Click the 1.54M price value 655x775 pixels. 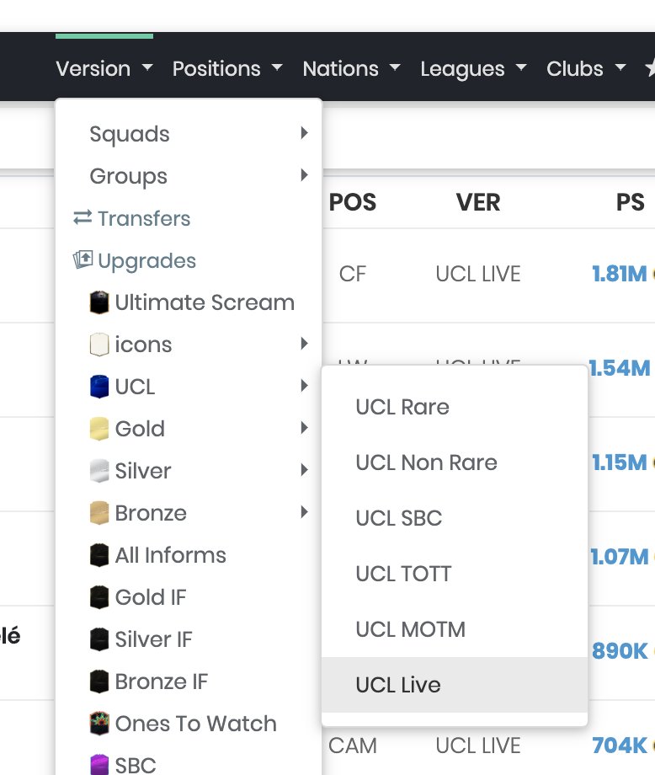tap(620, 368)
